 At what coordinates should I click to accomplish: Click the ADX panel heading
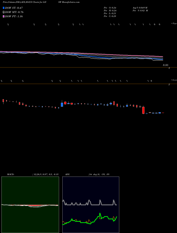67,174
